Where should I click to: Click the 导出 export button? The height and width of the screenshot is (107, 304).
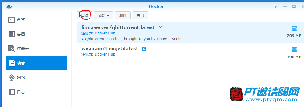[x=140, y=15]
